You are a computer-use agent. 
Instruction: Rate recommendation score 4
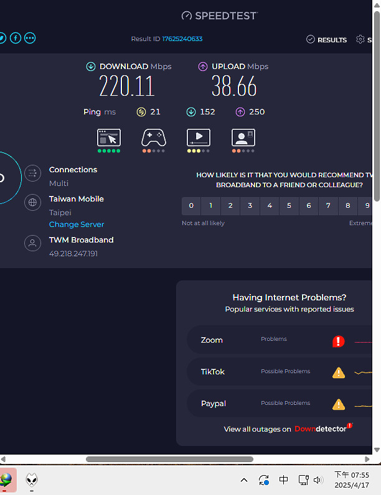pos(270,206)
